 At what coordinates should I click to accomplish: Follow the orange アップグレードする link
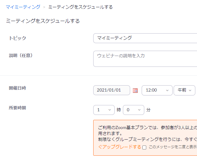120,147
